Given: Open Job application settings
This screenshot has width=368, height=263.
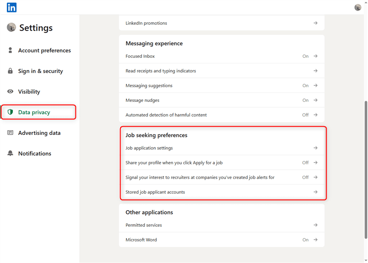Looking at the screenshot, I should point(222,148).
